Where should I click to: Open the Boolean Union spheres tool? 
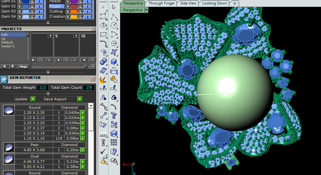tap(103, 61)
